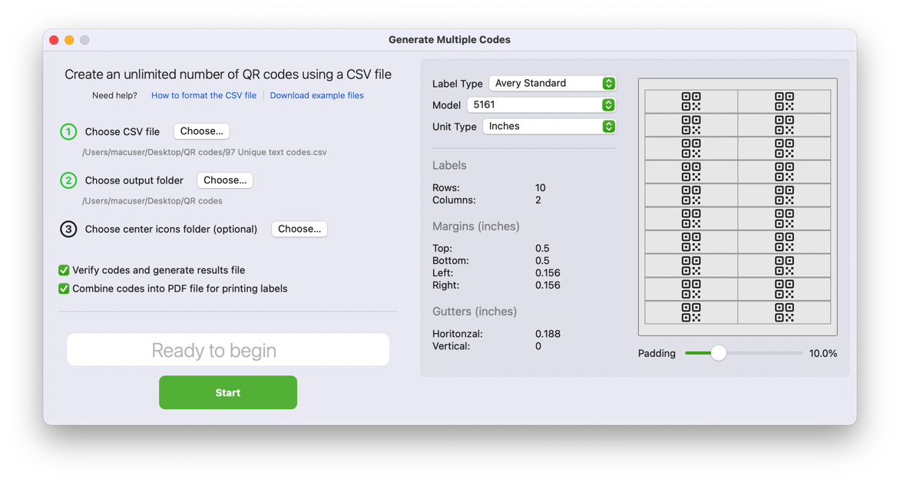Click the 'Labels' section heading
900x482 pixels.
click(449, 165)
